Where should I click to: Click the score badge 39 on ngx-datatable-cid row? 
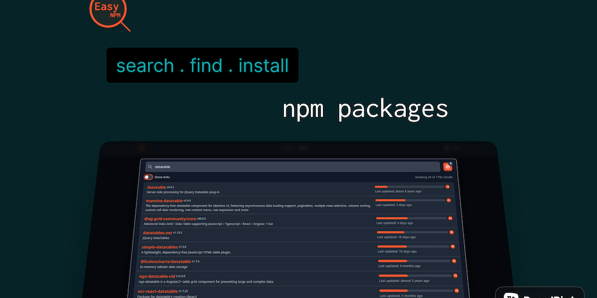(455, 275)
